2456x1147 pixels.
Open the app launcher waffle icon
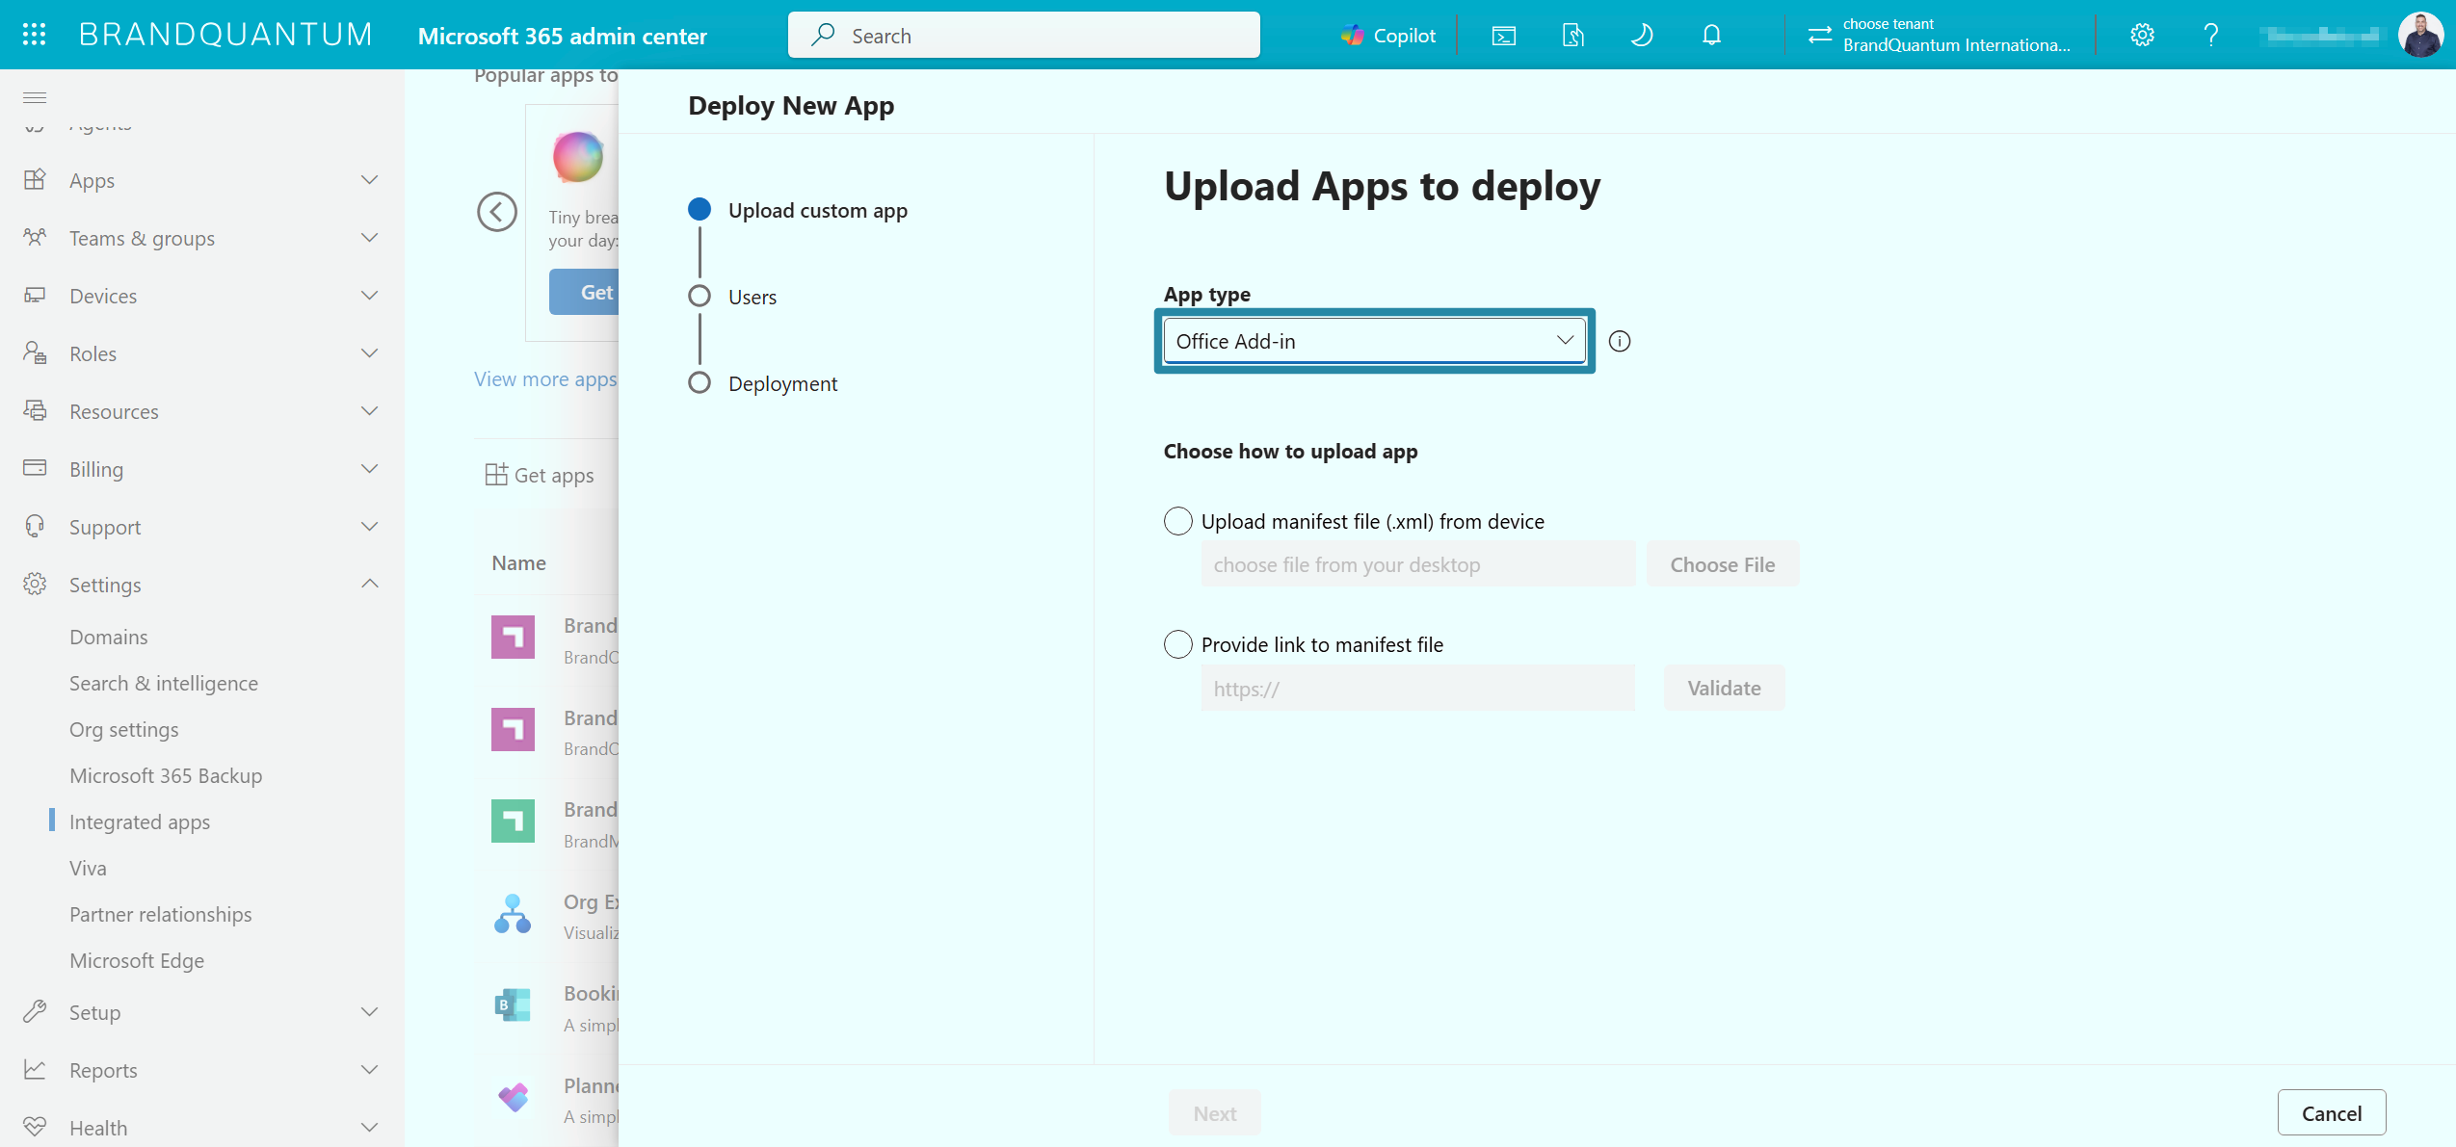pos(34,35)
